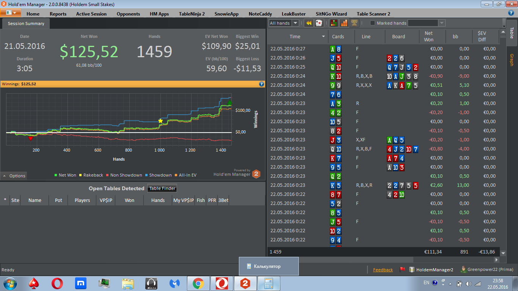
Task: Open Maxthon browser from the taskbar
Action: (81, 283)
